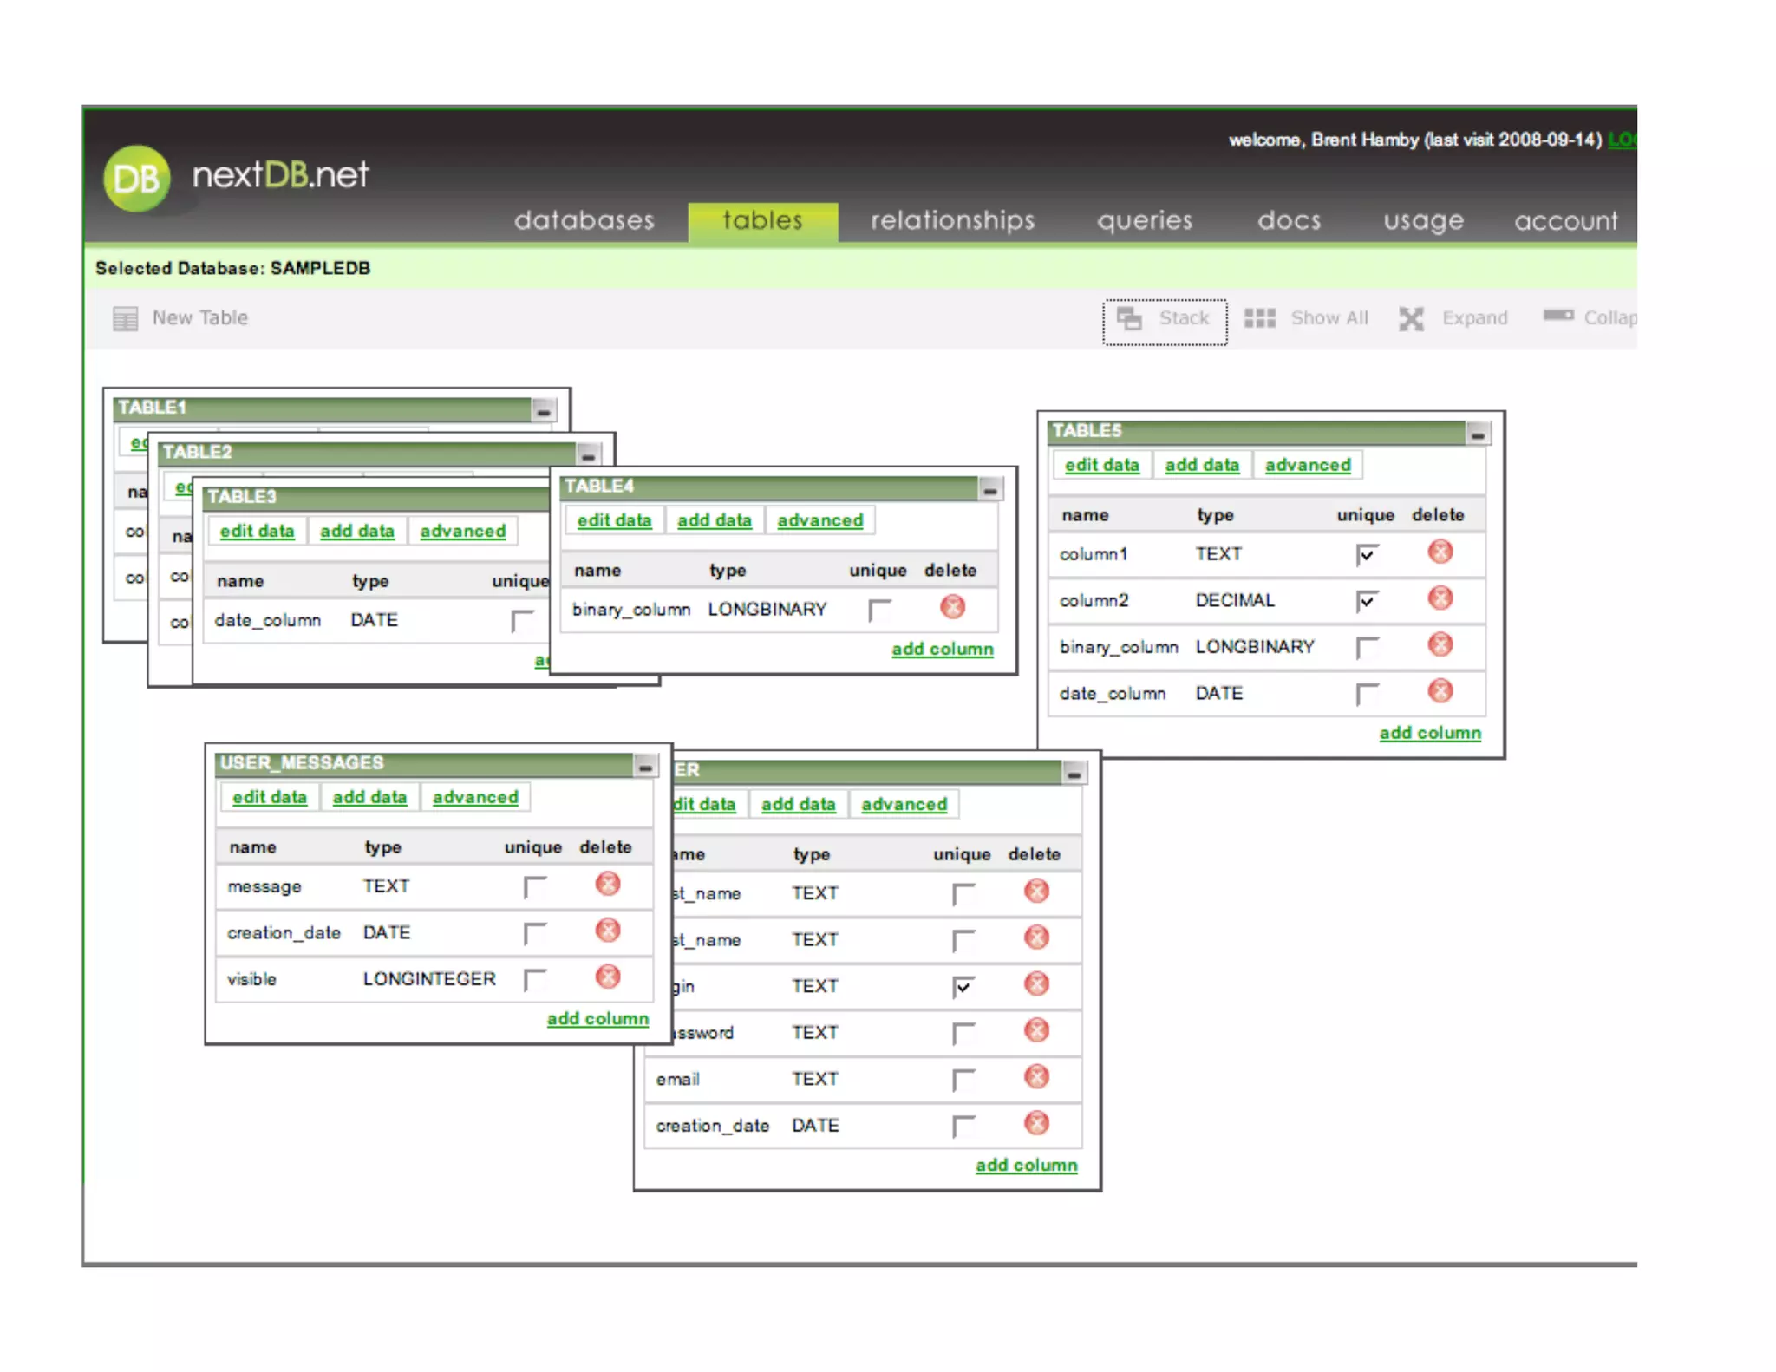
Task: Click the Collapse tables icon
Action: [x=1557, y=316]
